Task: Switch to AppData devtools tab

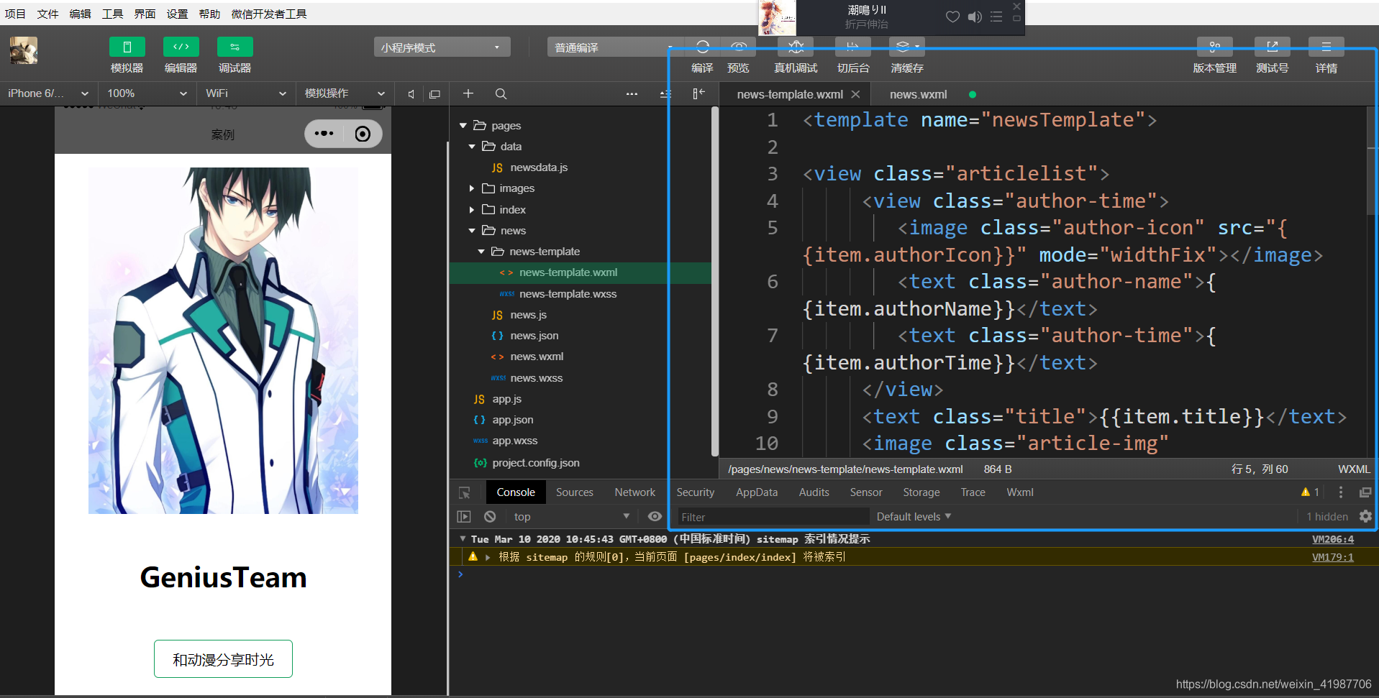Action: pos(756,492)
